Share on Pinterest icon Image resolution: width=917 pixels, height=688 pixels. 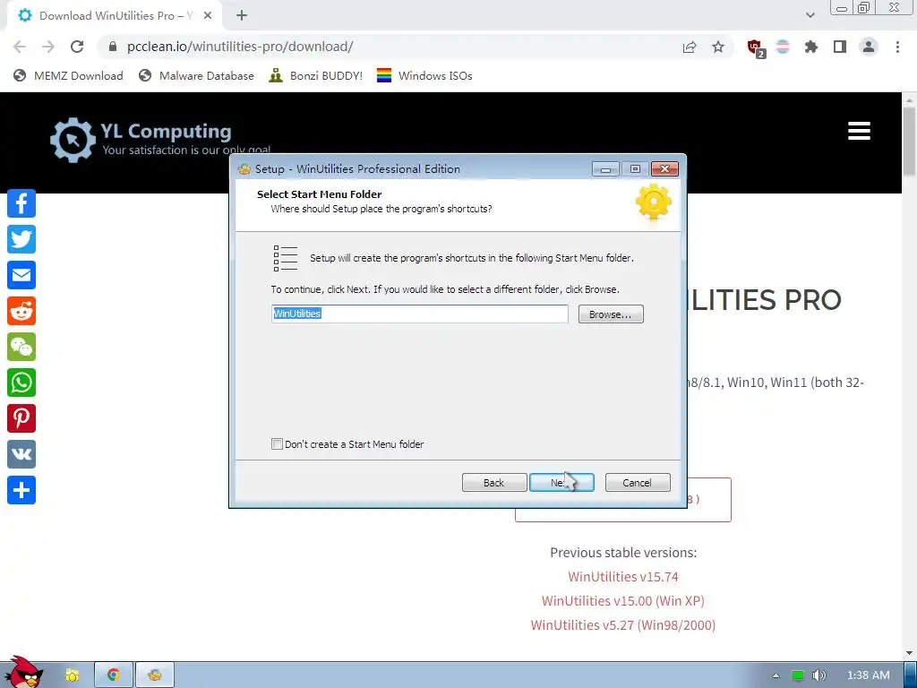click(21, 418)
